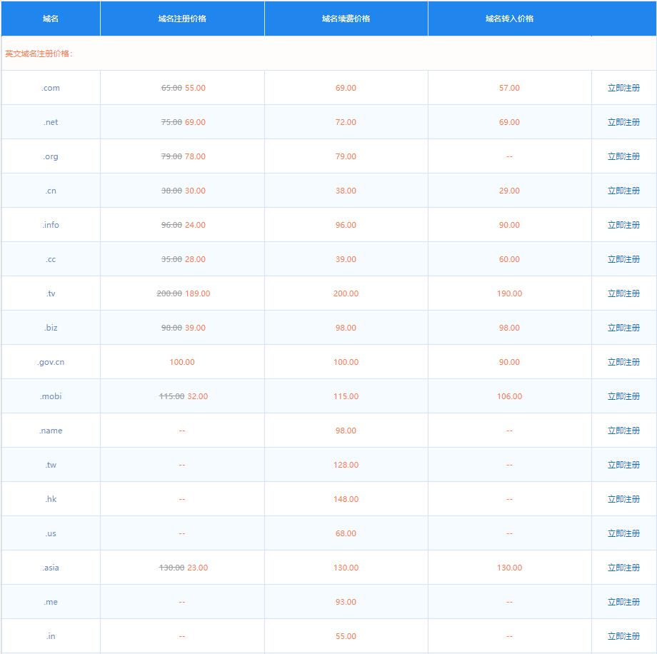The height and width of the screenshot is (654, 657).
Task: Click the .net domain name cell
Action: tap(51, 122)
